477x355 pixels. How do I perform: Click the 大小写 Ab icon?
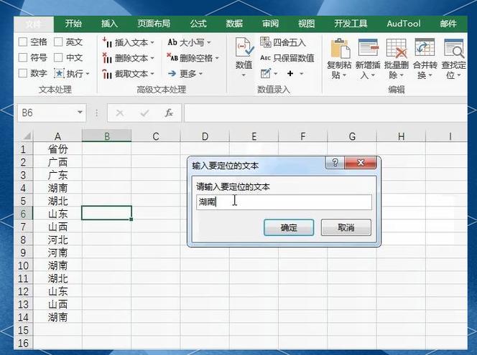(x=172, y=42)
